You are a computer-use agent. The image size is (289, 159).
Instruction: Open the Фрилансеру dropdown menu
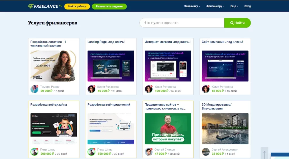pos(215,6)
